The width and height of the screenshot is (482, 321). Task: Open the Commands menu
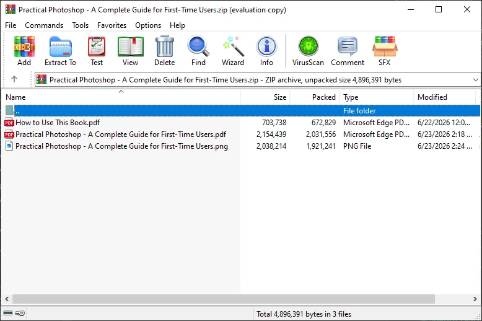click(x=44, y=25)
